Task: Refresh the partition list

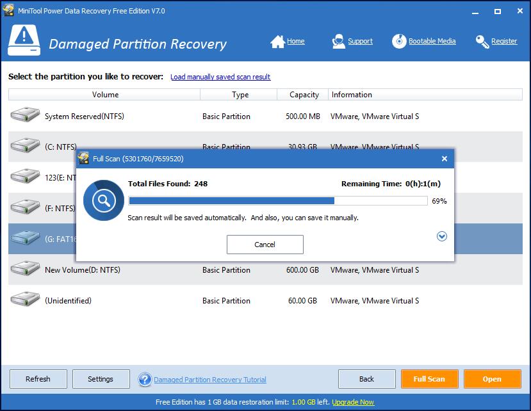Action: point(38,379)
